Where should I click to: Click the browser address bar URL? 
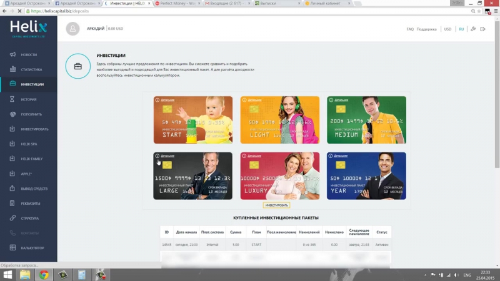60,11
